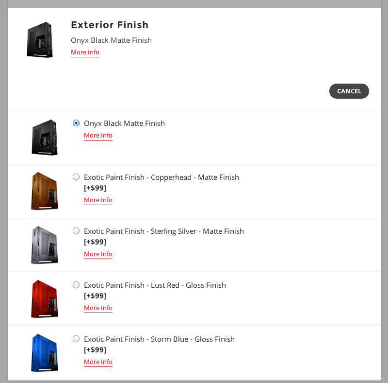Open More Info for Onyx Black option

point(98,136)
